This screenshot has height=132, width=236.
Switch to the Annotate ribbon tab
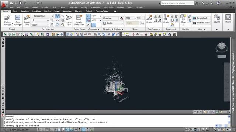click(67, 11)
